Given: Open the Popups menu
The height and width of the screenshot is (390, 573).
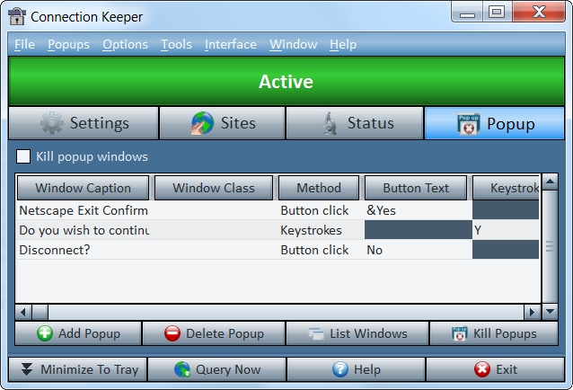Looking at the screenshot, I should [68, 44].
